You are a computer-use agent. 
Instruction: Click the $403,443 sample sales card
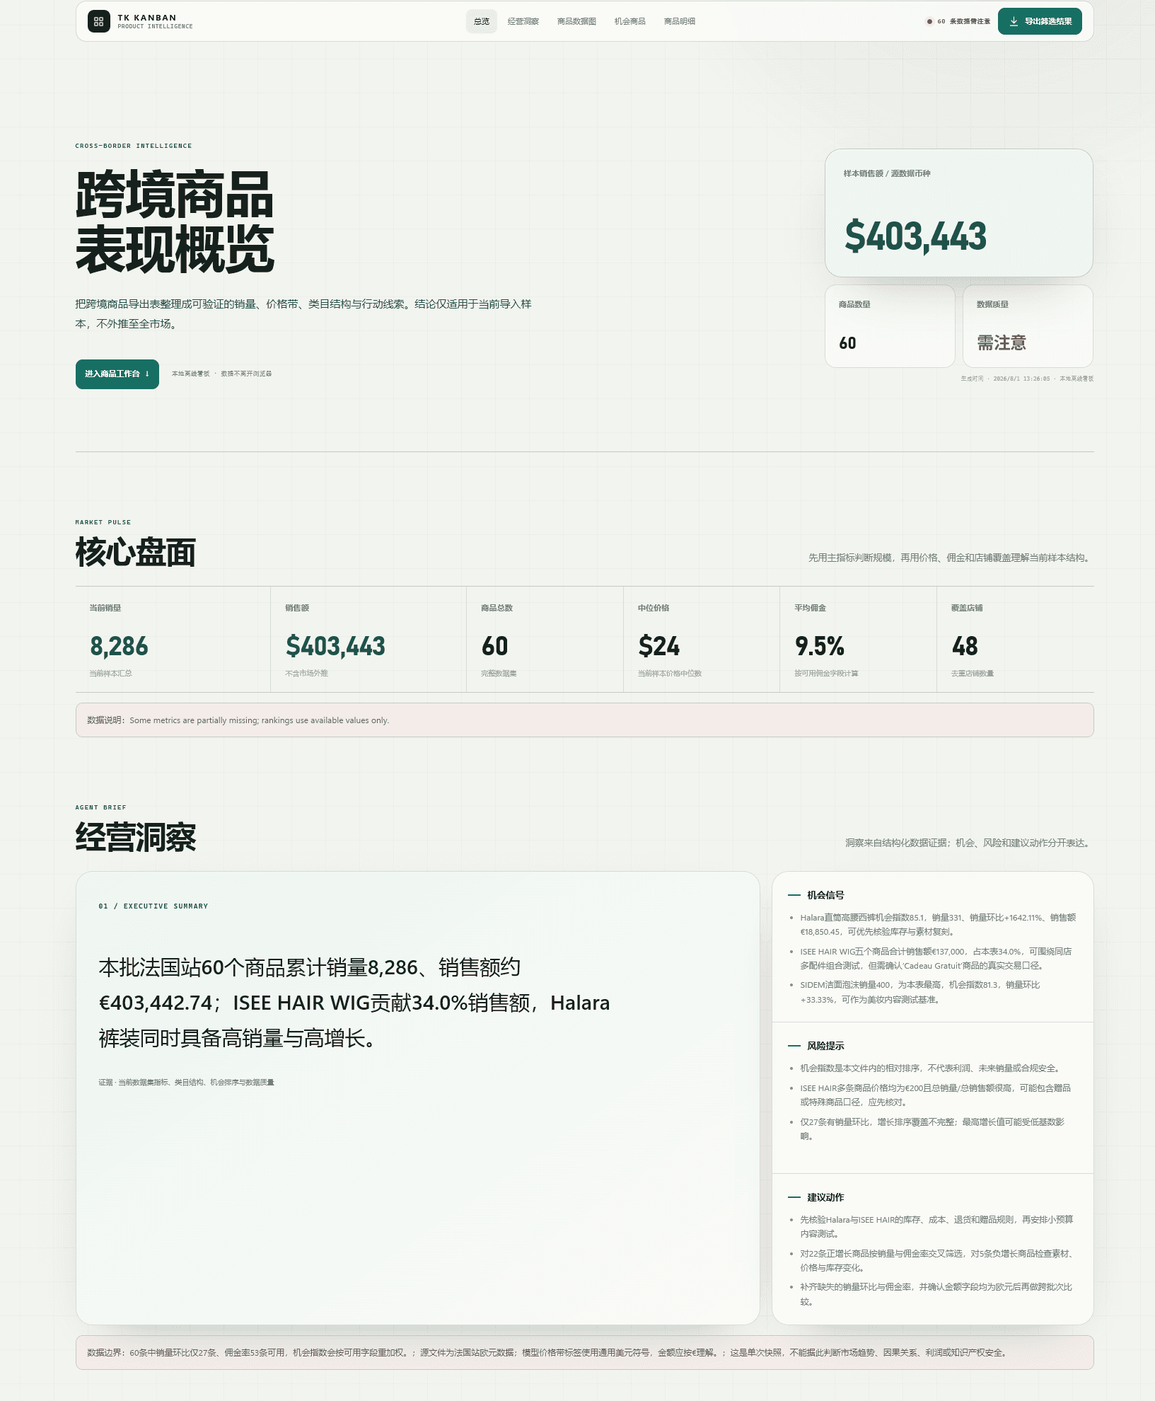tap(959, 213)
